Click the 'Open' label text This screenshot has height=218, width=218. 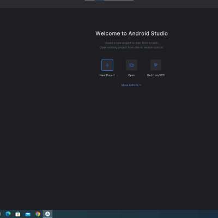tap(131, 75)
